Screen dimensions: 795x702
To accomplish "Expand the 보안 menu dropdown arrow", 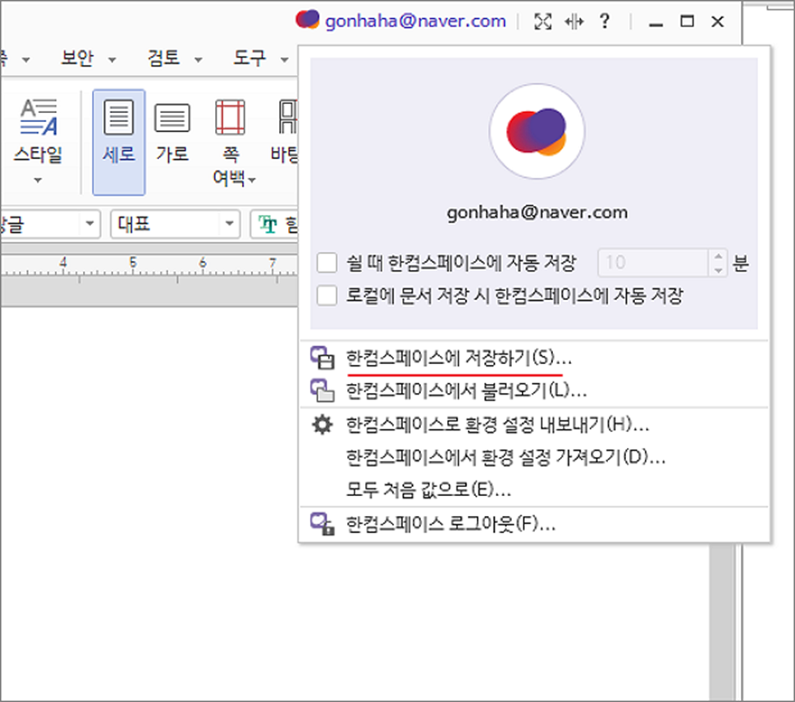I will coord(112,60).
